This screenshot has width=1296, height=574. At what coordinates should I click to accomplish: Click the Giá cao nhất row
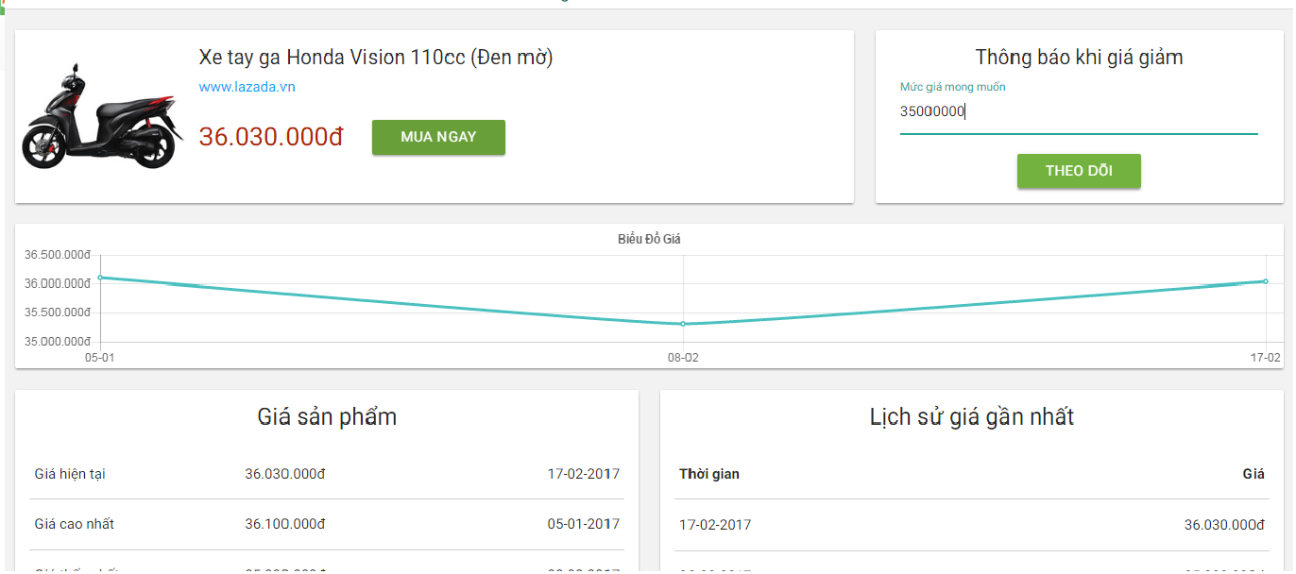click(x=327, y=524)
